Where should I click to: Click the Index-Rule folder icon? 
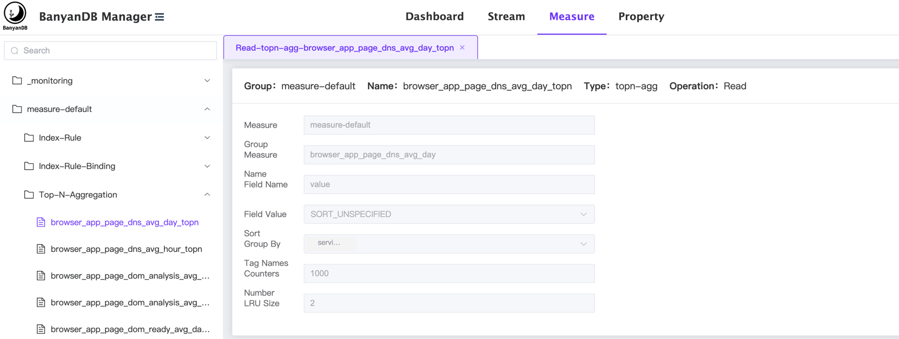[x=29, y=138]
